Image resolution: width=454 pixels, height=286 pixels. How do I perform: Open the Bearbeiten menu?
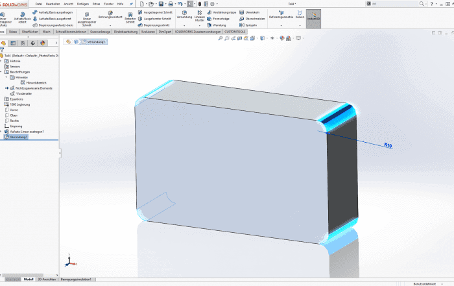tap(53, 4)
